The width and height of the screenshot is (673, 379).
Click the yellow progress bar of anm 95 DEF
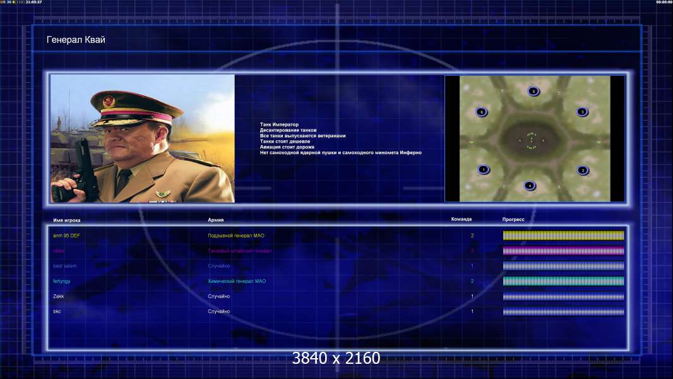point(563,235)
